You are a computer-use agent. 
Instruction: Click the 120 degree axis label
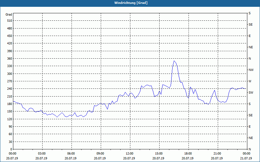10,119
